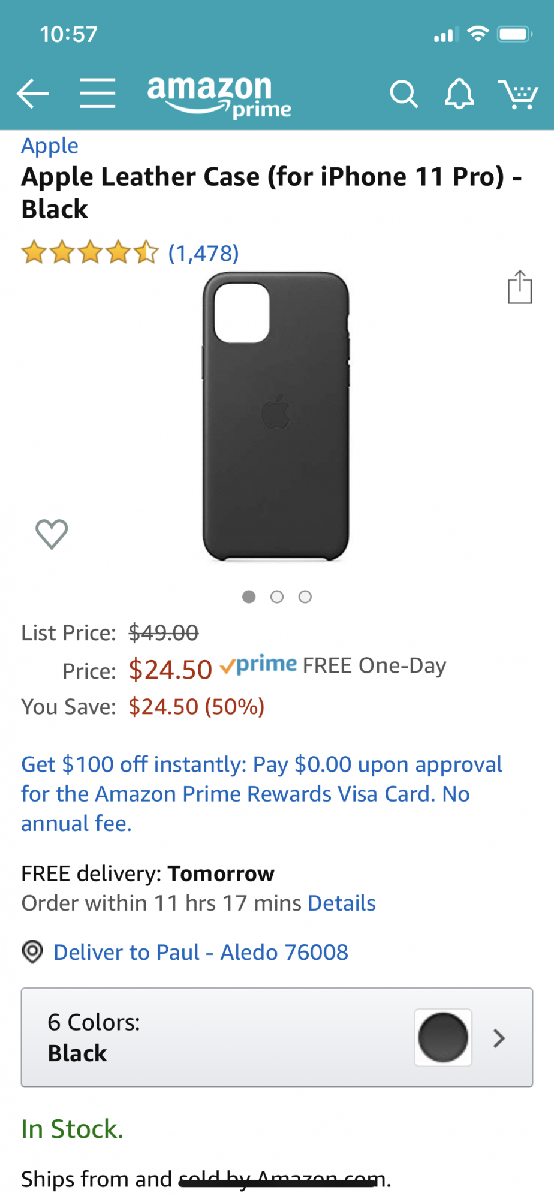554x1199 pixels.
Task: Tap the back arrow icon
Action: (32, 94)
